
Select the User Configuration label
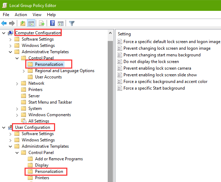click(x=33, y=127)
